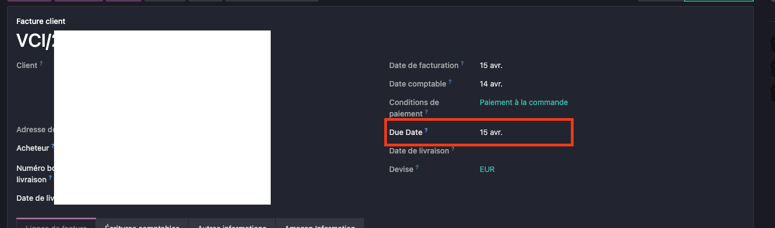
Task: Open the Paiement à la commande link
Action: click(523, 102)
